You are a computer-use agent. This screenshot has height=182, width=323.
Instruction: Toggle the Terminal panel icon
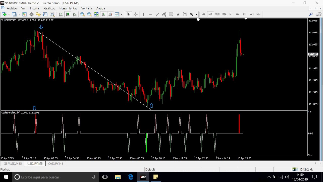45,14
